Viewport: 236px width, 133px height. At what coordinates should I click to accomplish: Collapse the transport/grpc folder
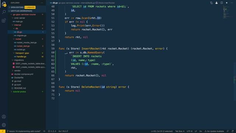pyautogui.click(x=14, y=53)
